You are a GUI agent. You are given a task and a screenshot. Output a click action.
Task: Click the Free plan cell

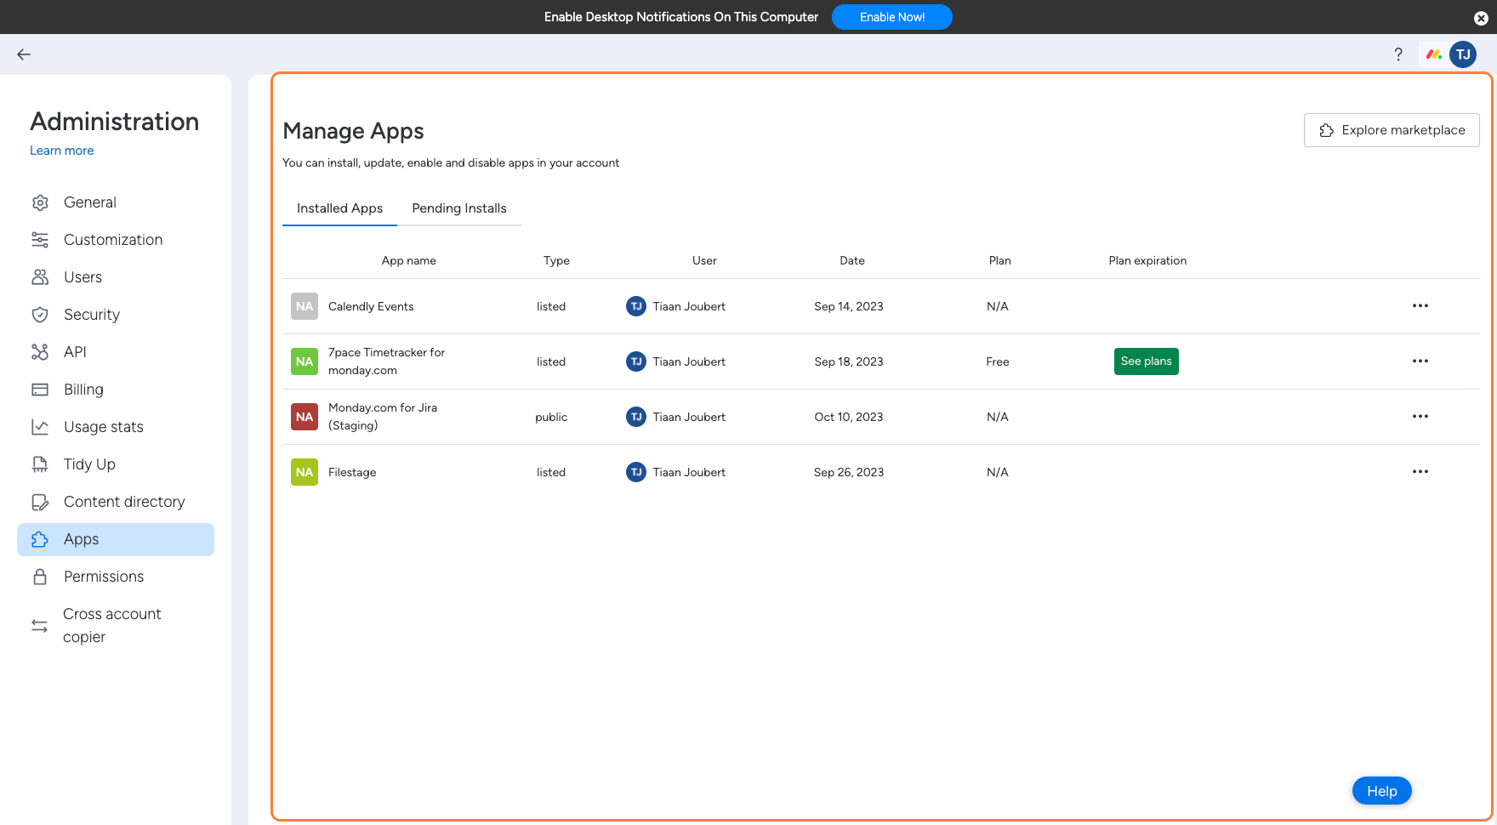[998, 361]
